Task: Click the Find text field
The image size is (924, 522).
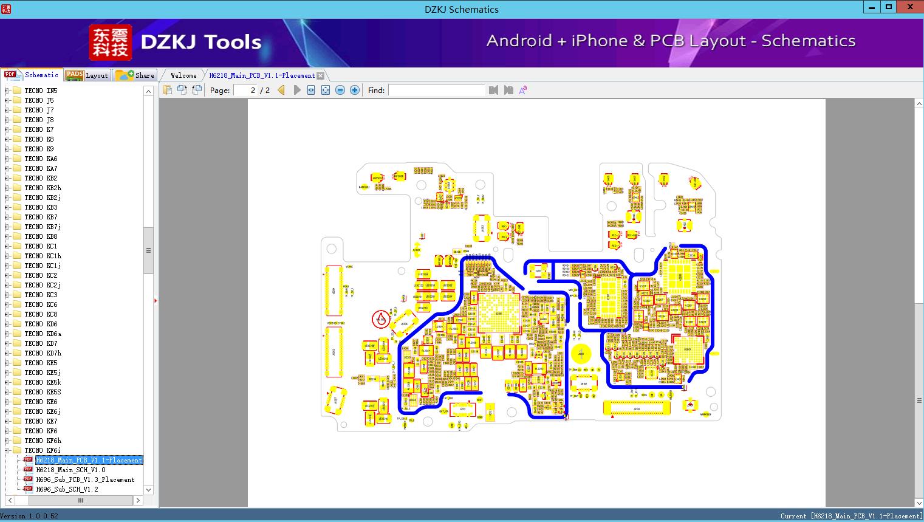Action: click(x=437, y=90)
